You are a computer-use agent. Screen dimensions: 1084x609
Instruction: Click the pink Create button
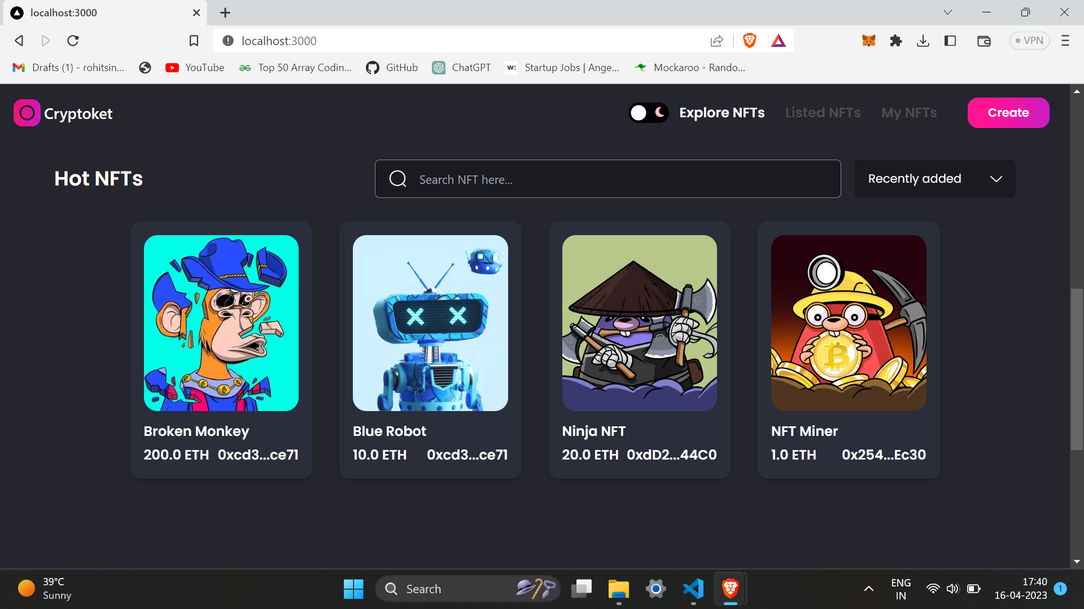1008,113
